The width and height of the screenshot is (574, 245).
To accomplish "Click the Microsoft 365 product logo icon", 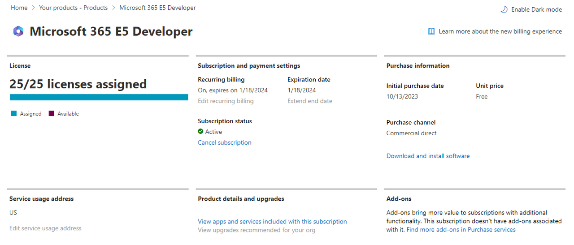I will pyautogui.click(x=18, y=31).
